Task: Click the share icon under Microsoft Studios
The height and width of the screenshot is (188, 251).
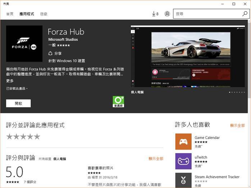Action: (x=50, y=53)
